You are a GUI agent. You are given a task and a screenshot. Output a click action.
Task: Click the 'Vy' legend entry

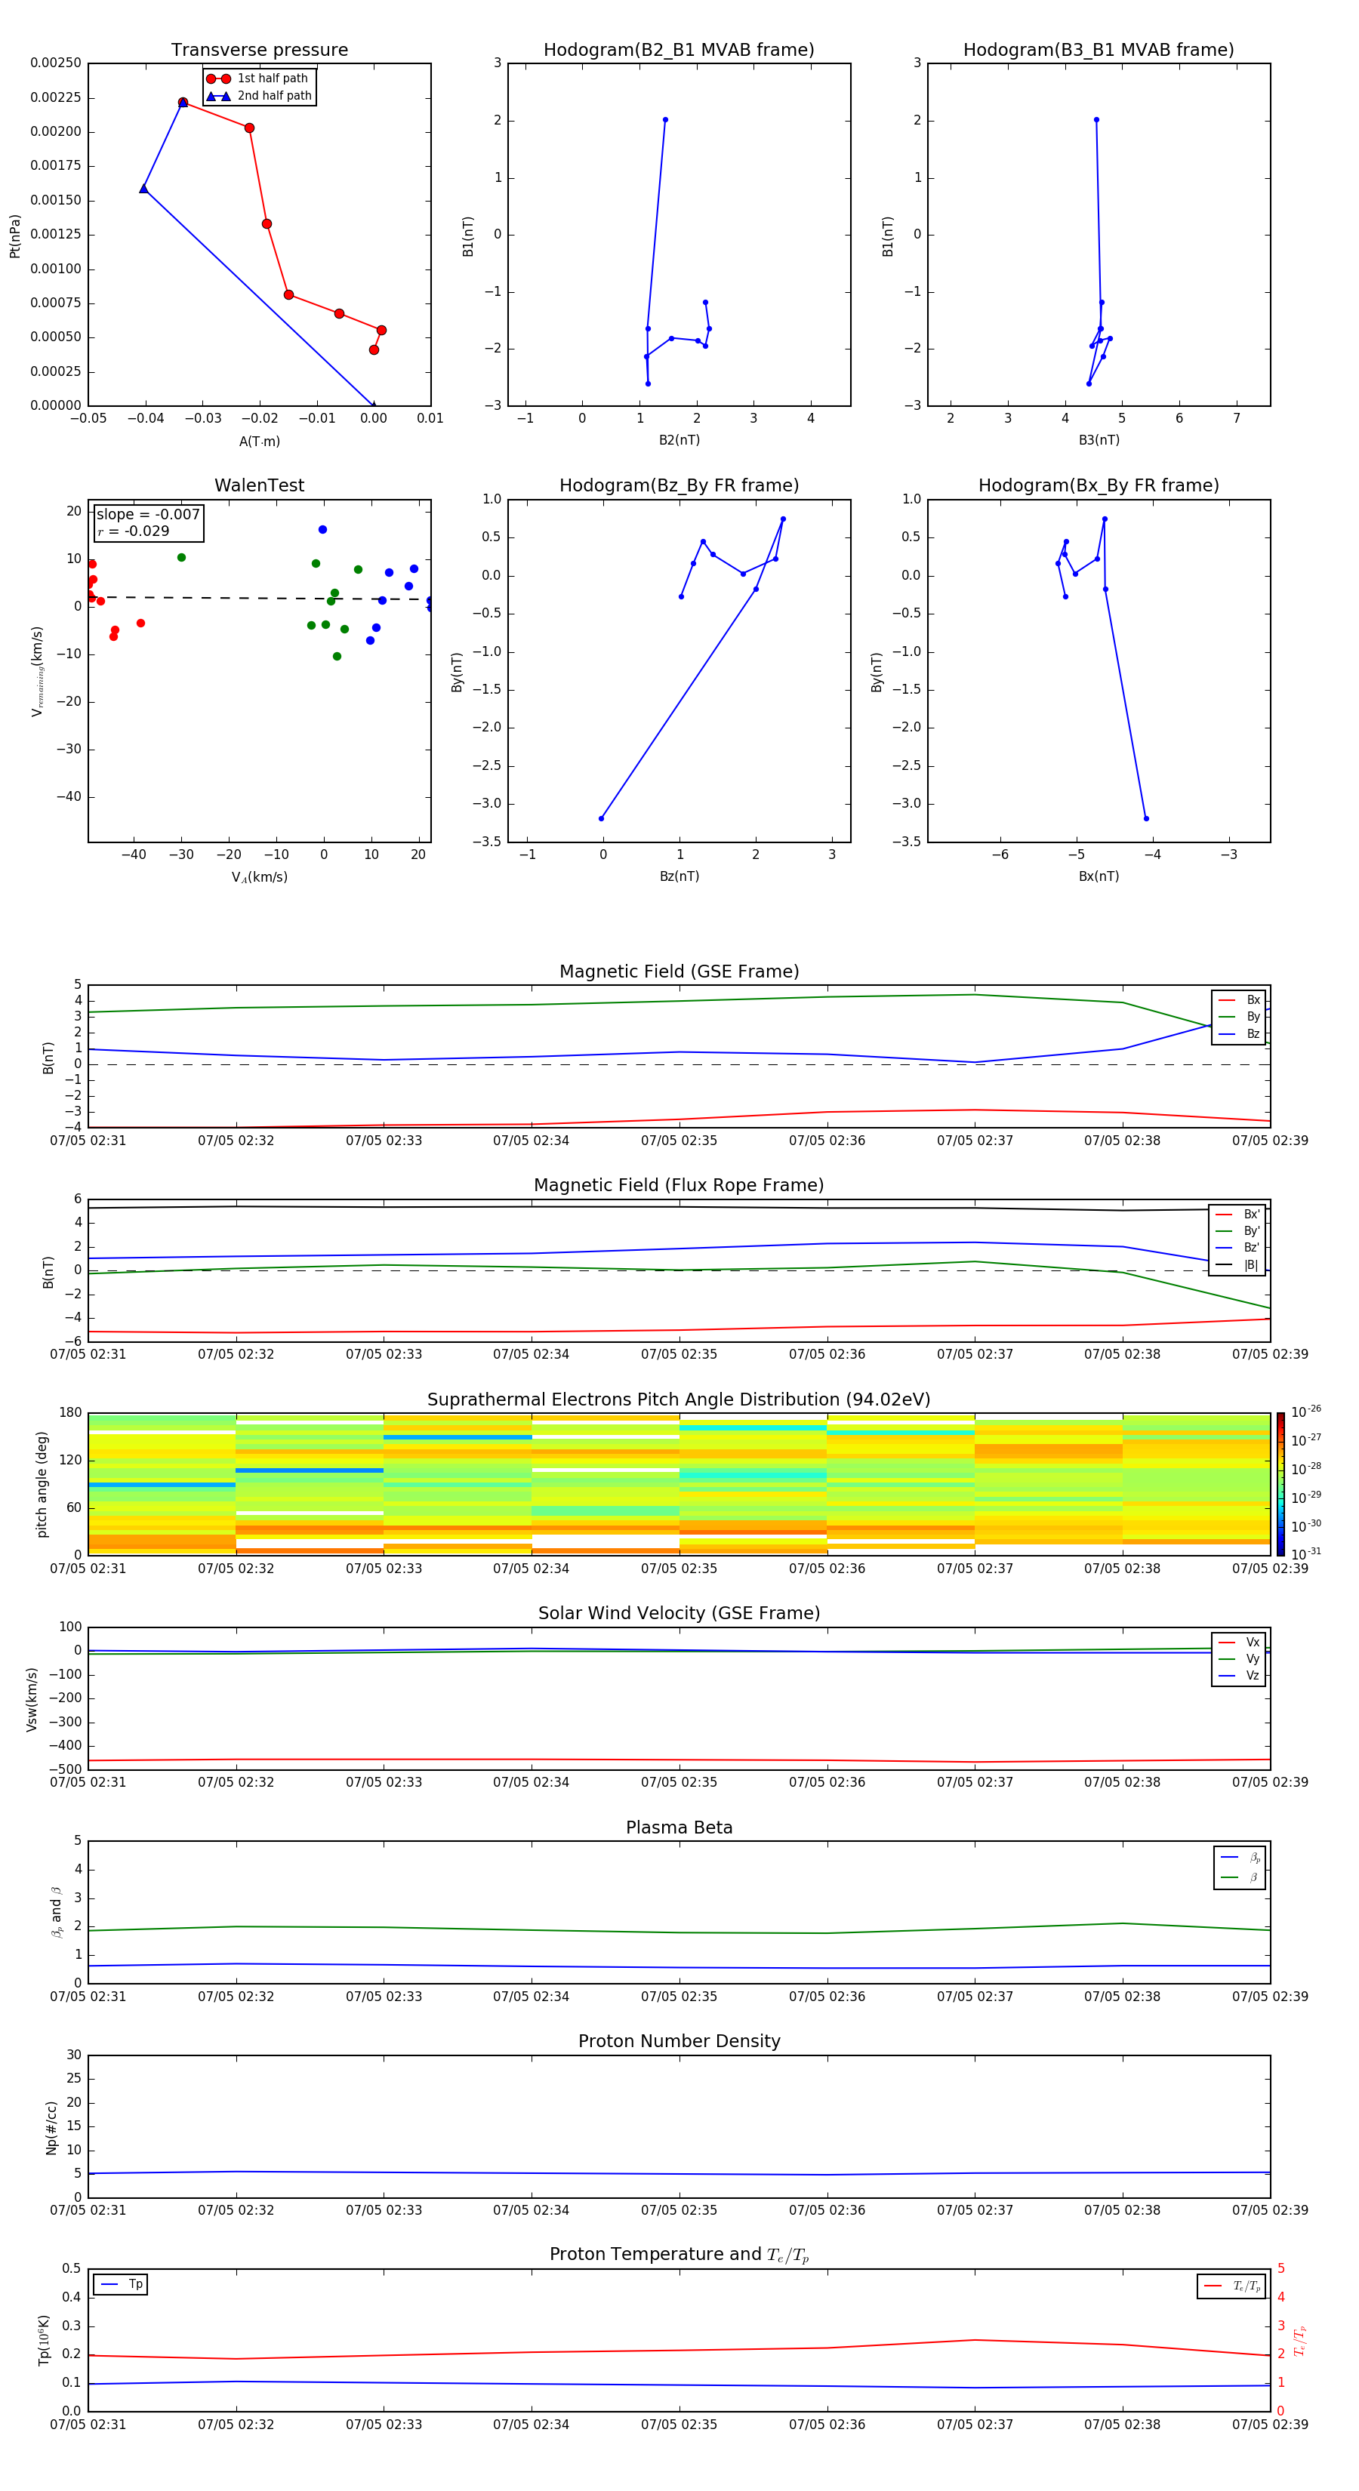(1239, 1658)
